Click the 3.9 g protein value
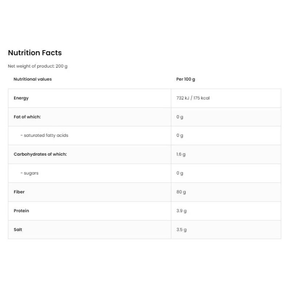The width and height of the screenshot is (291, 291). click(182, 211)
